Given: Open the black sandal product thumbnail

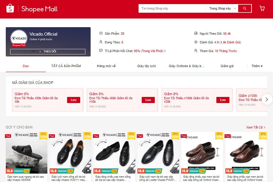Looking at the screenshot, I should [27, 153].
